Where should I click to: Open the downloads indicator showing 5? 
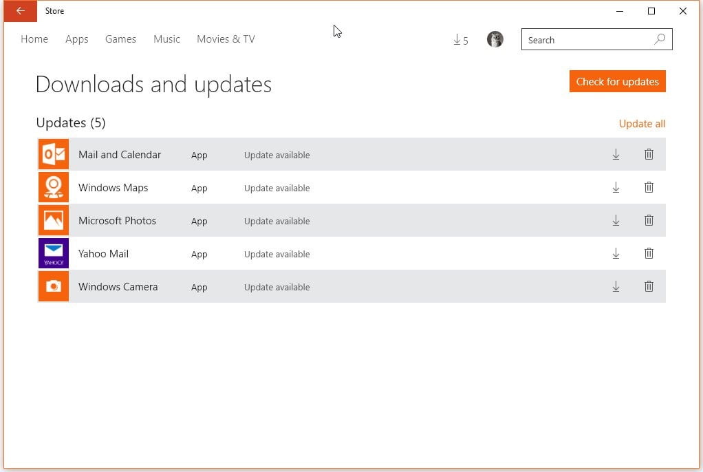[x=460, y=39]
